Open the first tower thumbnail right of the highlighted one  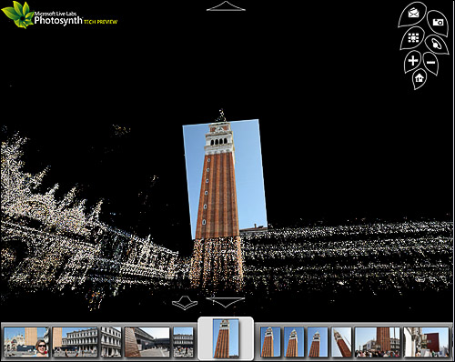click(270, 342)
